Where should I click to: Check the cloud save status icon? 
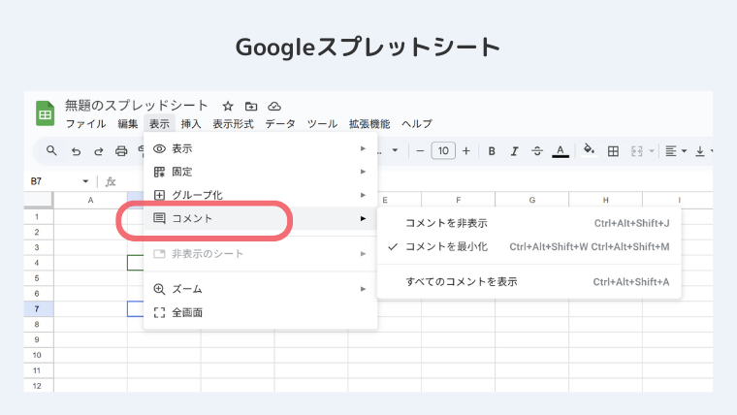[x=274, y=107]
